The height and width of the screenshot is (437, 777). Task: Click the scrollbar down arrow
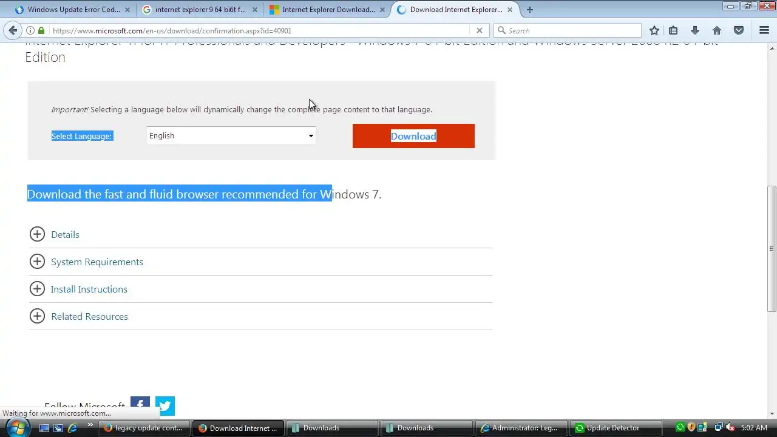coord(772,414)
